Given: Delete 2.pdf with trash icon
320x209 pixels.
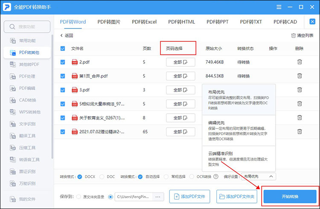Looking at the screenshot, I should [x=300, y=62].
